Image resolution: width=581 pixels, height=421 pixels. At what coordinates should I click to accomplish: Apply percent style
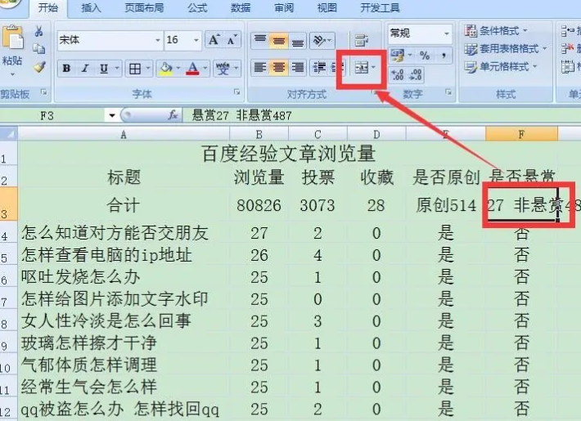tap(425, 56)
